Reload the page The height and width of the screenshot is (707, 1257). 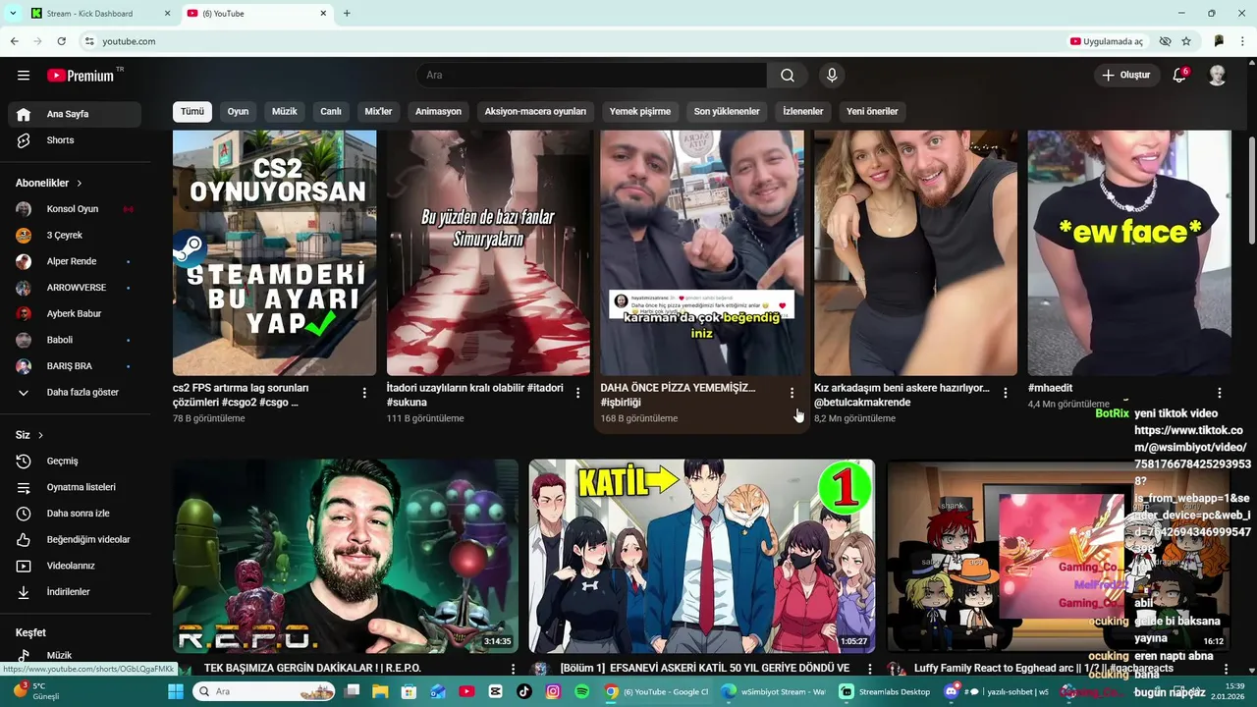[x=61, y=41]
